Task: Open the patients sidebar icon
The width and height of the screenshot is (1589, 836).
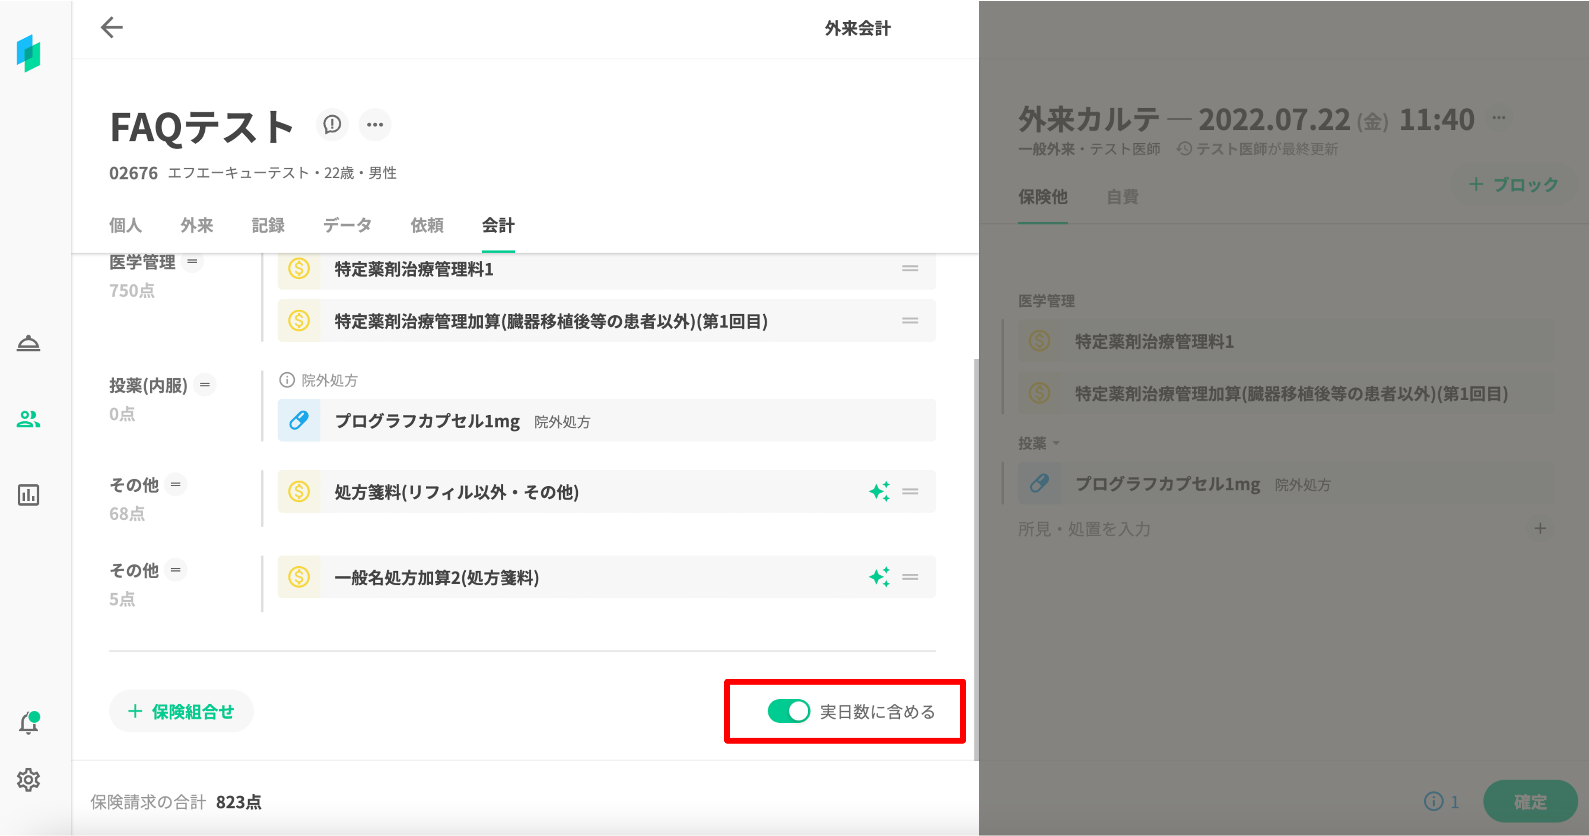Action: click(x=28, y=420)
